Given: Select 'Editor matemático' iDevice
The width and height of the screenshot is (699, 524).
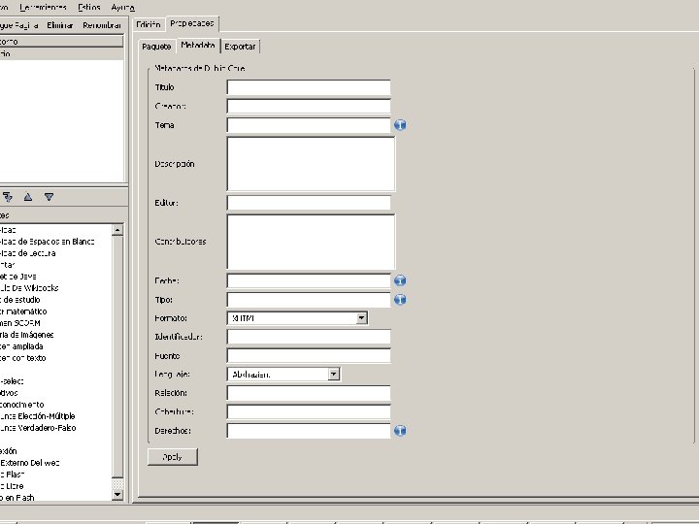Looking at the screenshot, I should 23,311.
